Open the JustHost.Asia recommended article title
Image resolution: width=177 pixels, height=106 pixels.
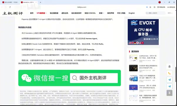(148, 57)
